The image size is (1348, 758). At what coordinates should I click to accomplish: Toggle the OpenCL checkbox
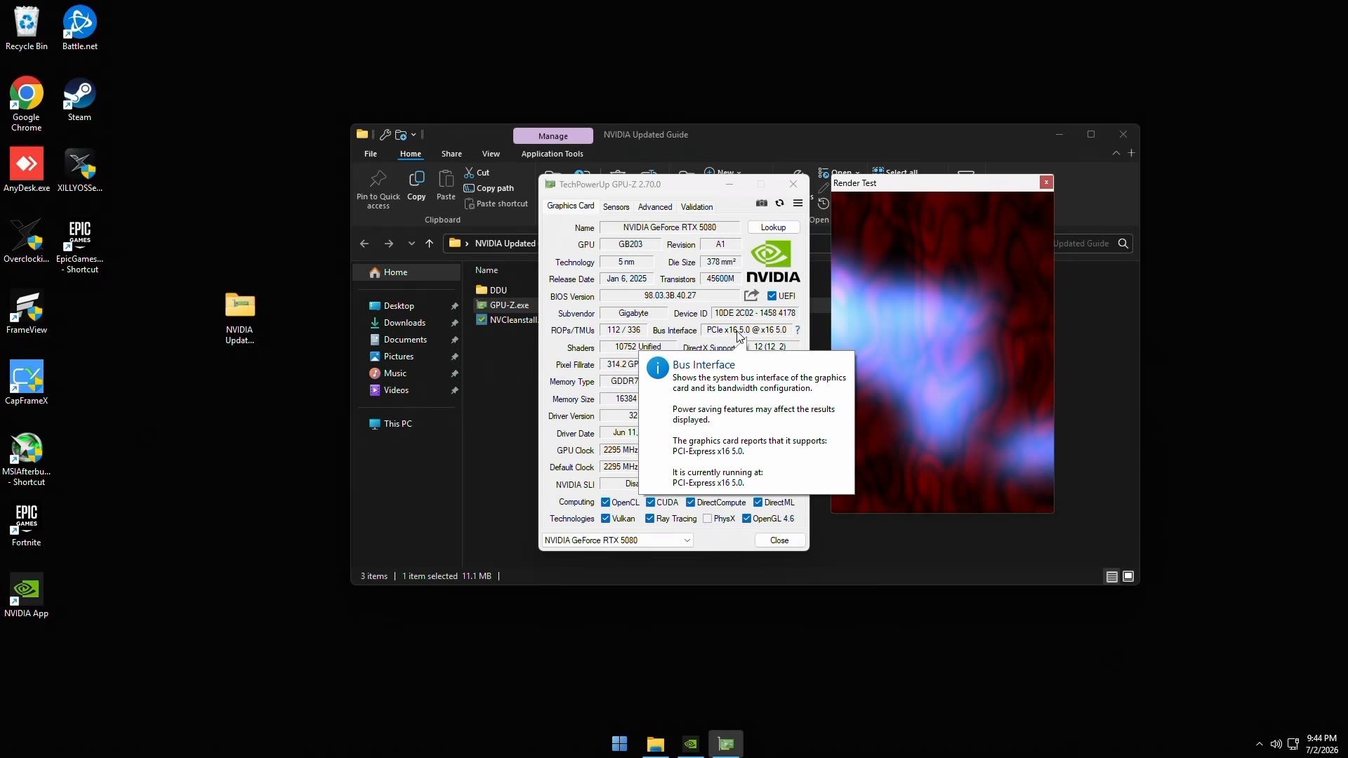(605, 503)
